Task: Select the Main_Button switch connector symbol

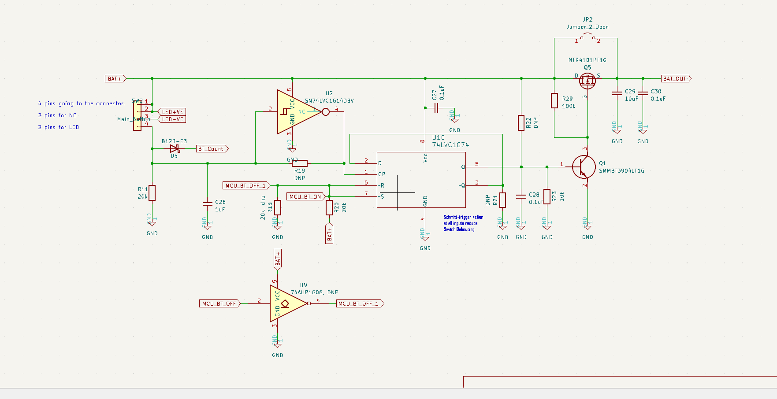Action: [x=138, y=115]
